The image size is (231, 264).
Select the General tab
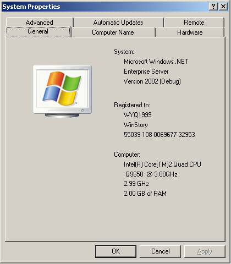[x=38, y=31]
